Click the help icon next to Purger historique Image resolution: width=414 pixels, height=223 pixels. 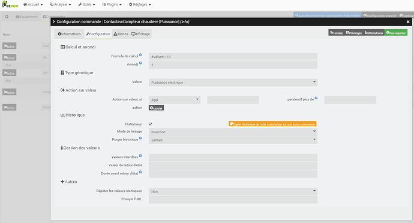point(140,138)
